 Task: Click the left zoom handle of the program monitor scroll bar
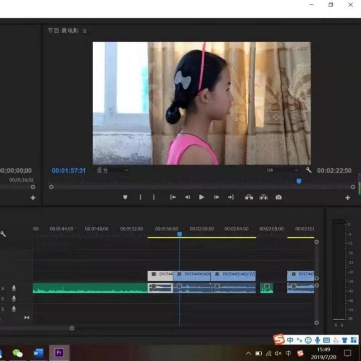point(51,187)
